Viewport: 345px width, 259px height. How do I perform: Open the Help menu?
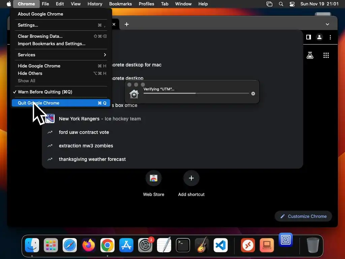[x=203, y=4]
